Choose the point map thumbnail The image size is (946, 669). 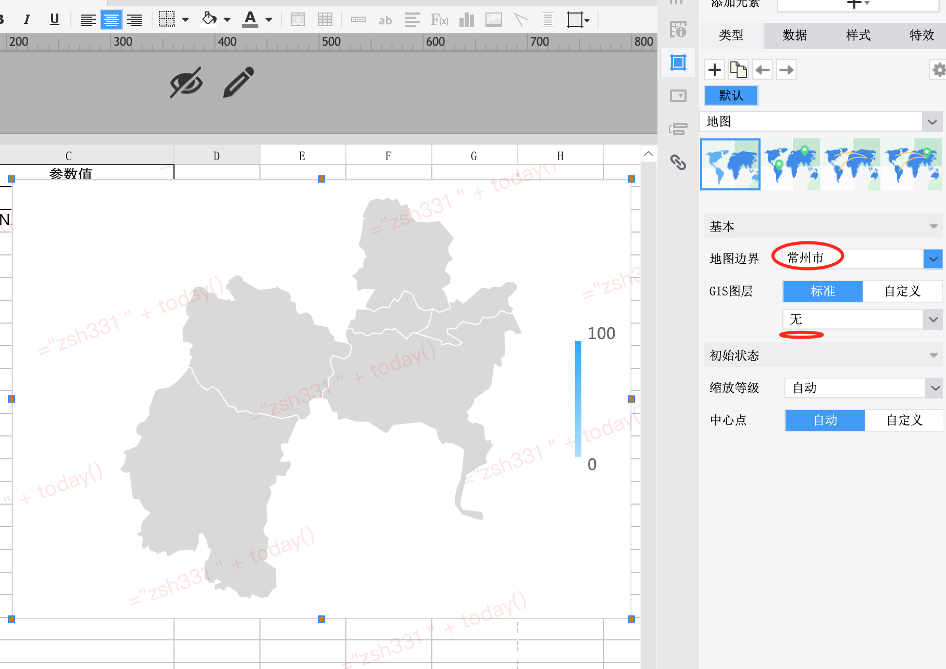click(x=791, y=164)
